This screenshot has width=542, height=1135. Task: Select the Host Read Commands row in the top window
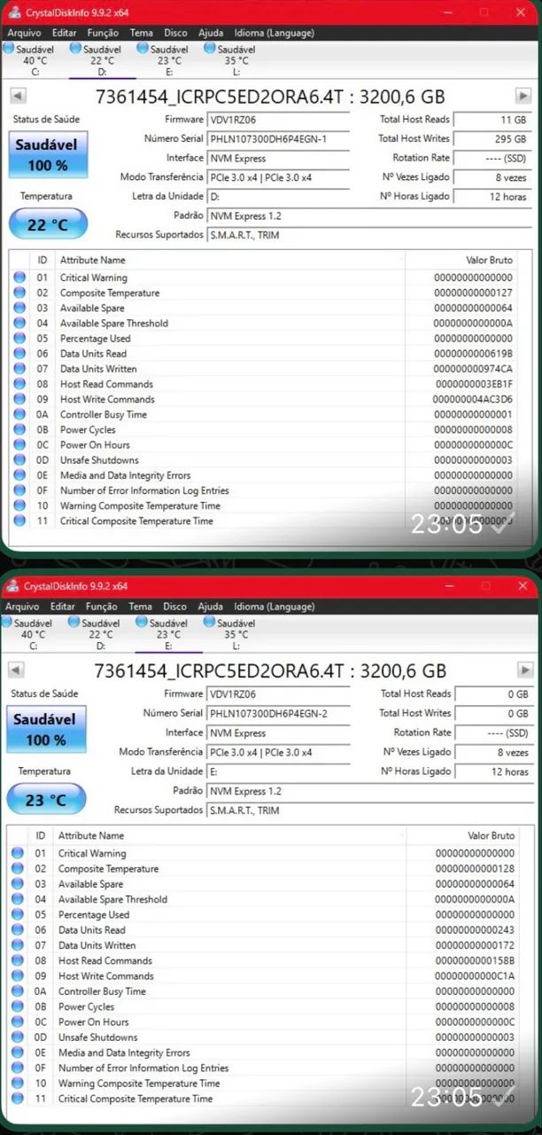(x=264, y=384)
